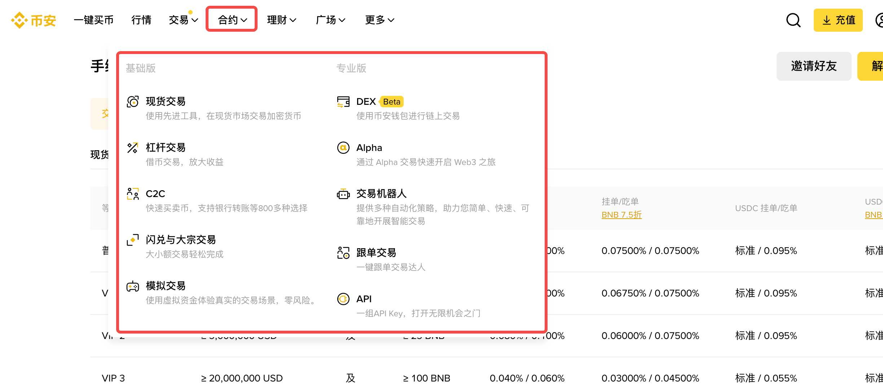Select the 模拟交易 gamepad icon
The height and width of the screenshot is (384, 883).
pos(133,286)
